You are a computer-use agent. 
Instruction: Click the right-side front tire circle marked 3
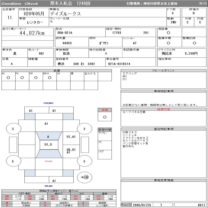pyautogui.click(x=84, y=129)
